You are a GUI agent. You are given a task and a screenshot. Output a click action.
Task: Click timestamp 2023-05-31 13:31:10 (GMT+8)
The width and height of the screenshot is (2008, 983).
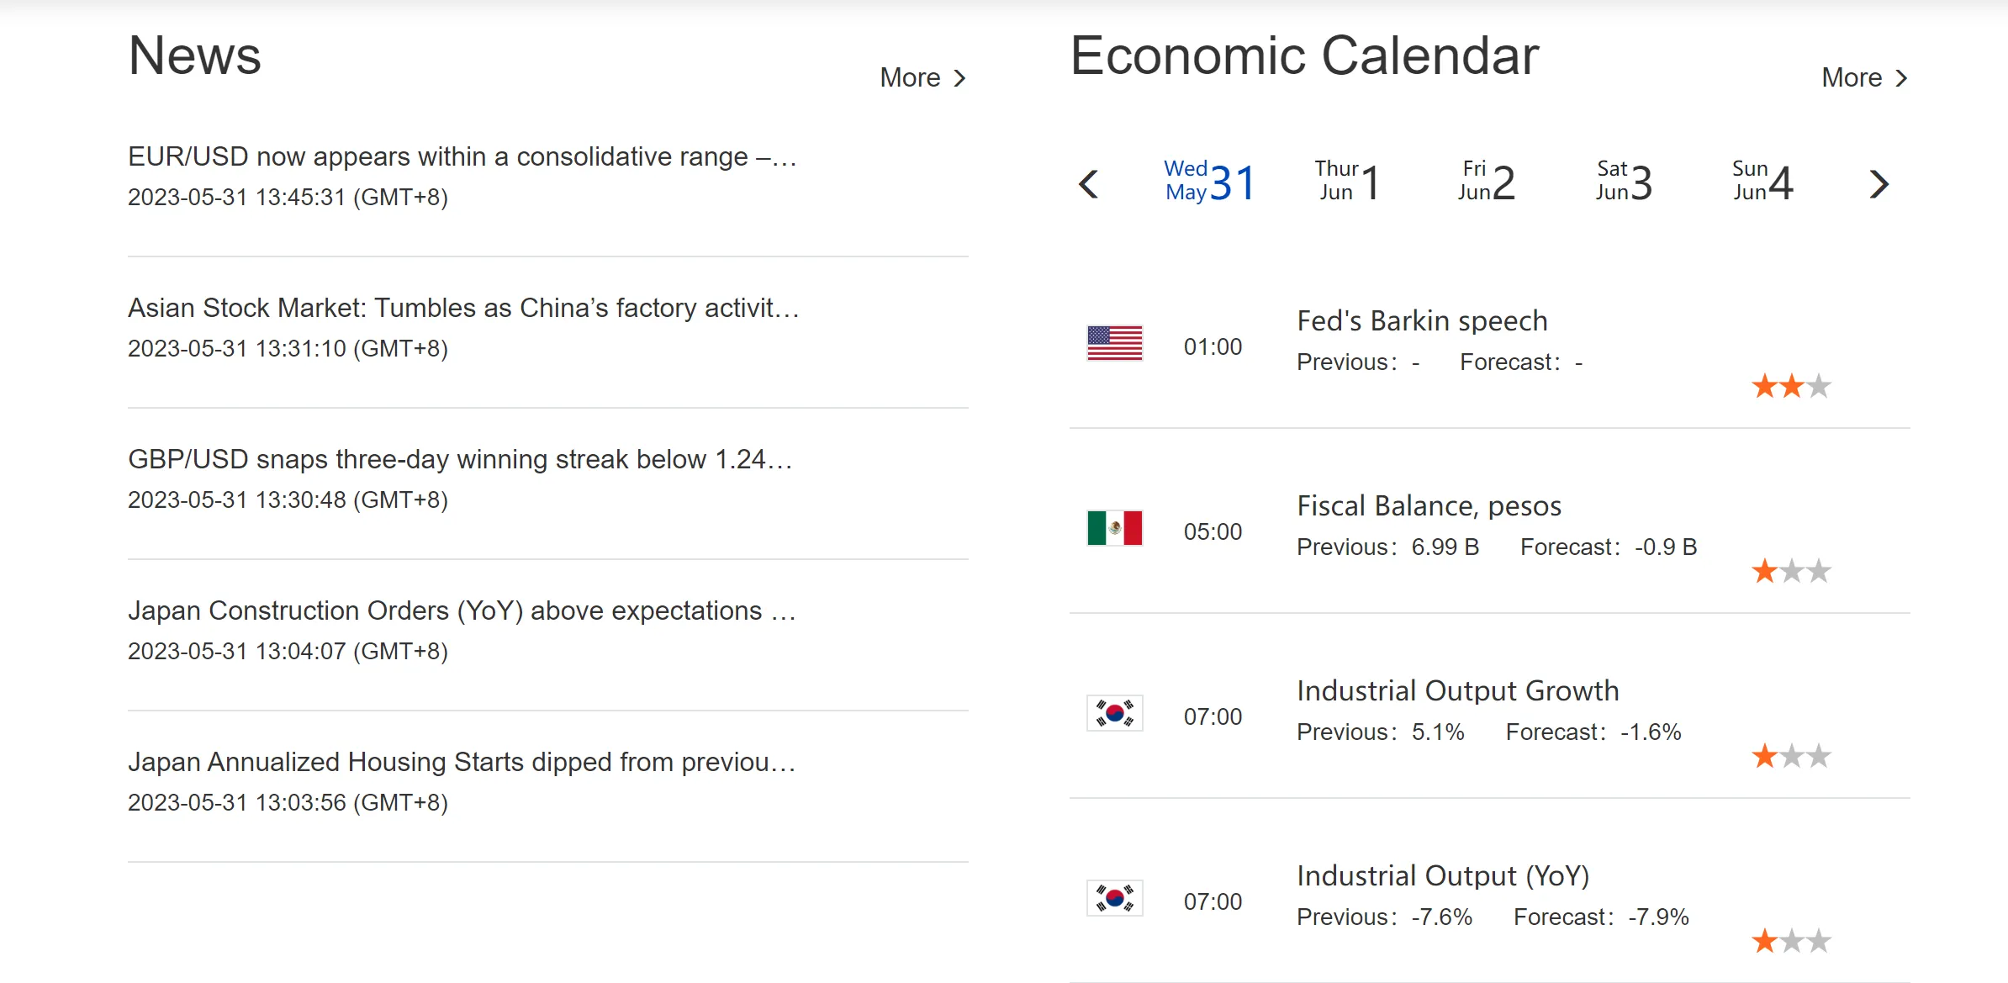coord(288,348)
